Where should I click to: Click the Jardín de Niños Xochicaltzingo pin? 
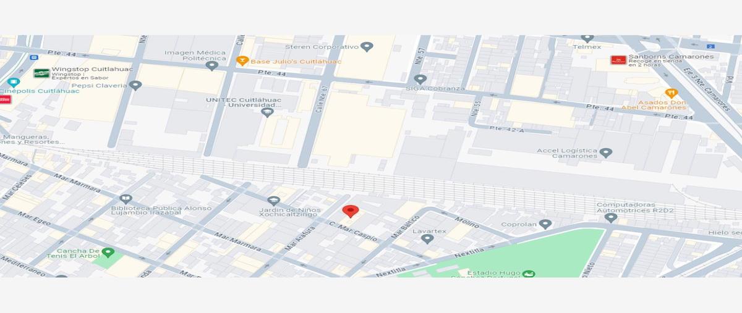(273, 201)
